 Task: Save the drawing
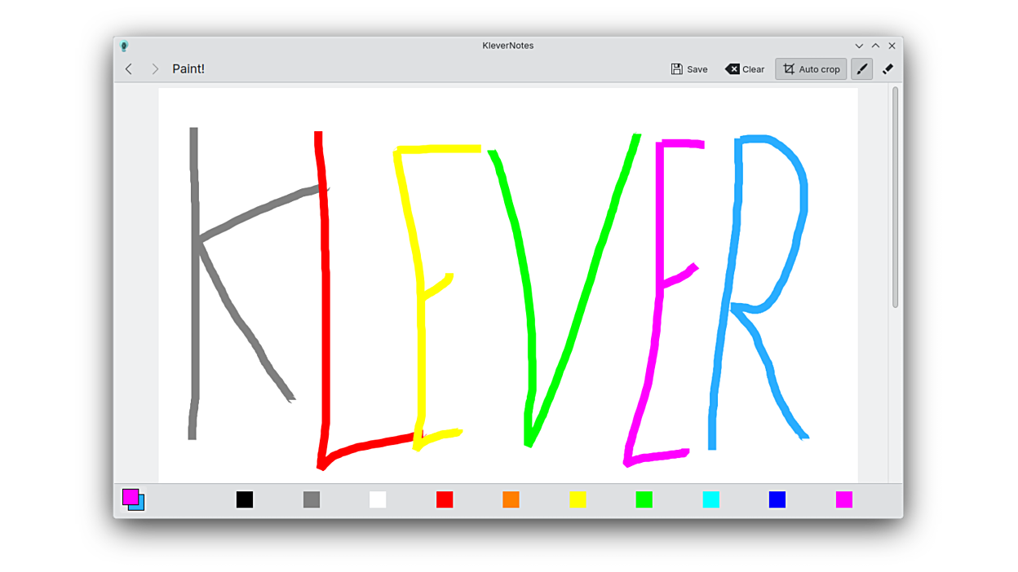pyautogui.click(x=689, y=69)
